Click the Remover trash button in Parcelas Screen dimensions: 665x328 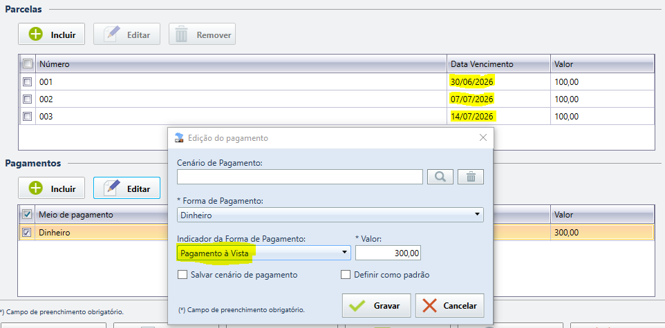(x=203, y=35)
